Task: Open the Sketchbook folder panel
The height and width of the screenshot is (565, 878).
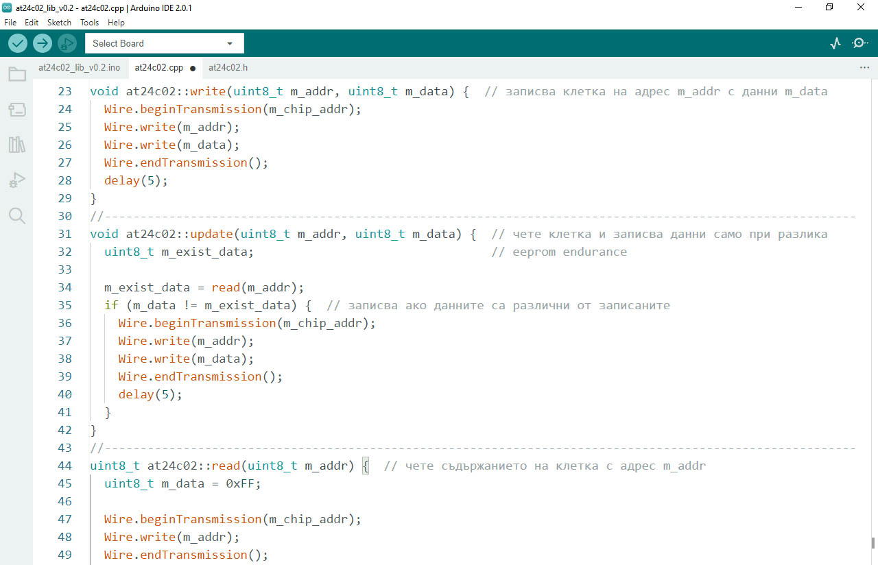Action: point(17,74)
